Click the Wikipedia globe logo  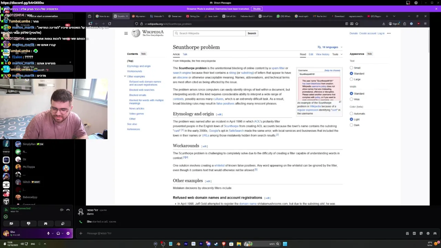(136, 33)
